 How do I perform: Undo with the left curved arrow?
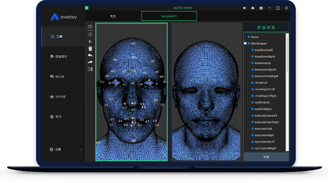90,55
